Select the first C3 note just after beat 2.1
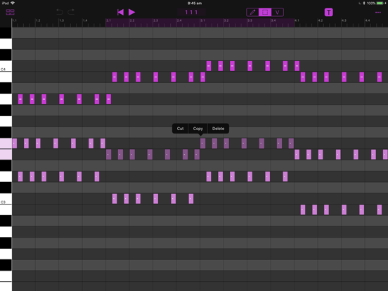 coord(115,199)
